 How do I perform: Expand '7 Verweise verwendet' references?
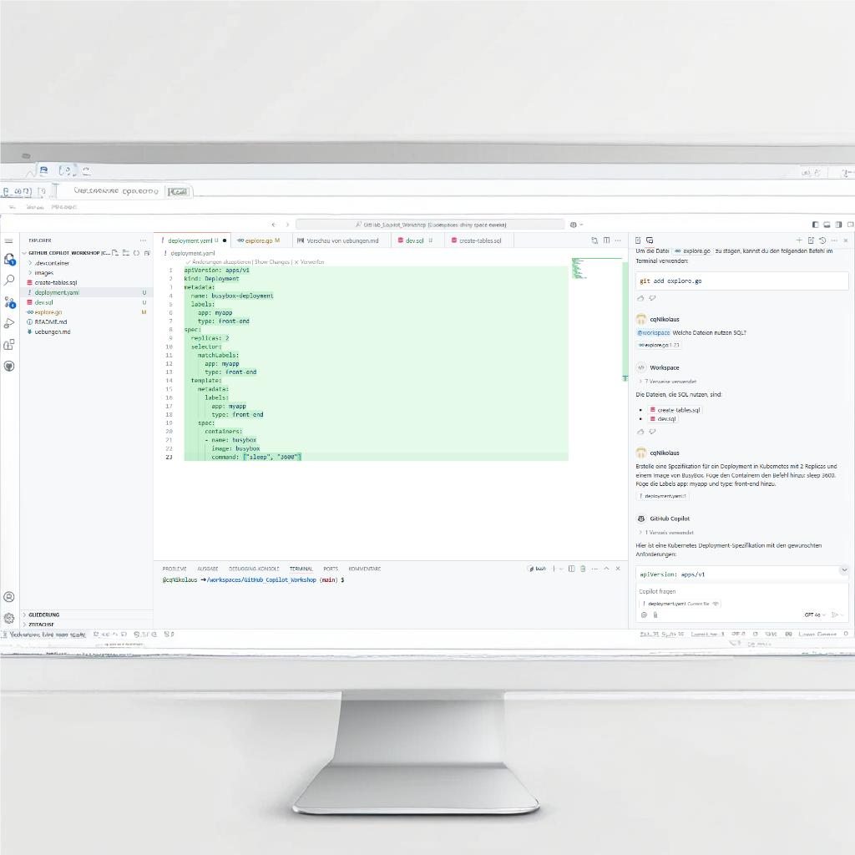(667, 382)
